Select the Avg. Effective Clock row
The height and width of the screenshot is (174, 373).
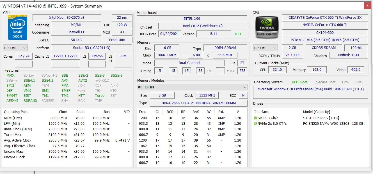(67, 146)
